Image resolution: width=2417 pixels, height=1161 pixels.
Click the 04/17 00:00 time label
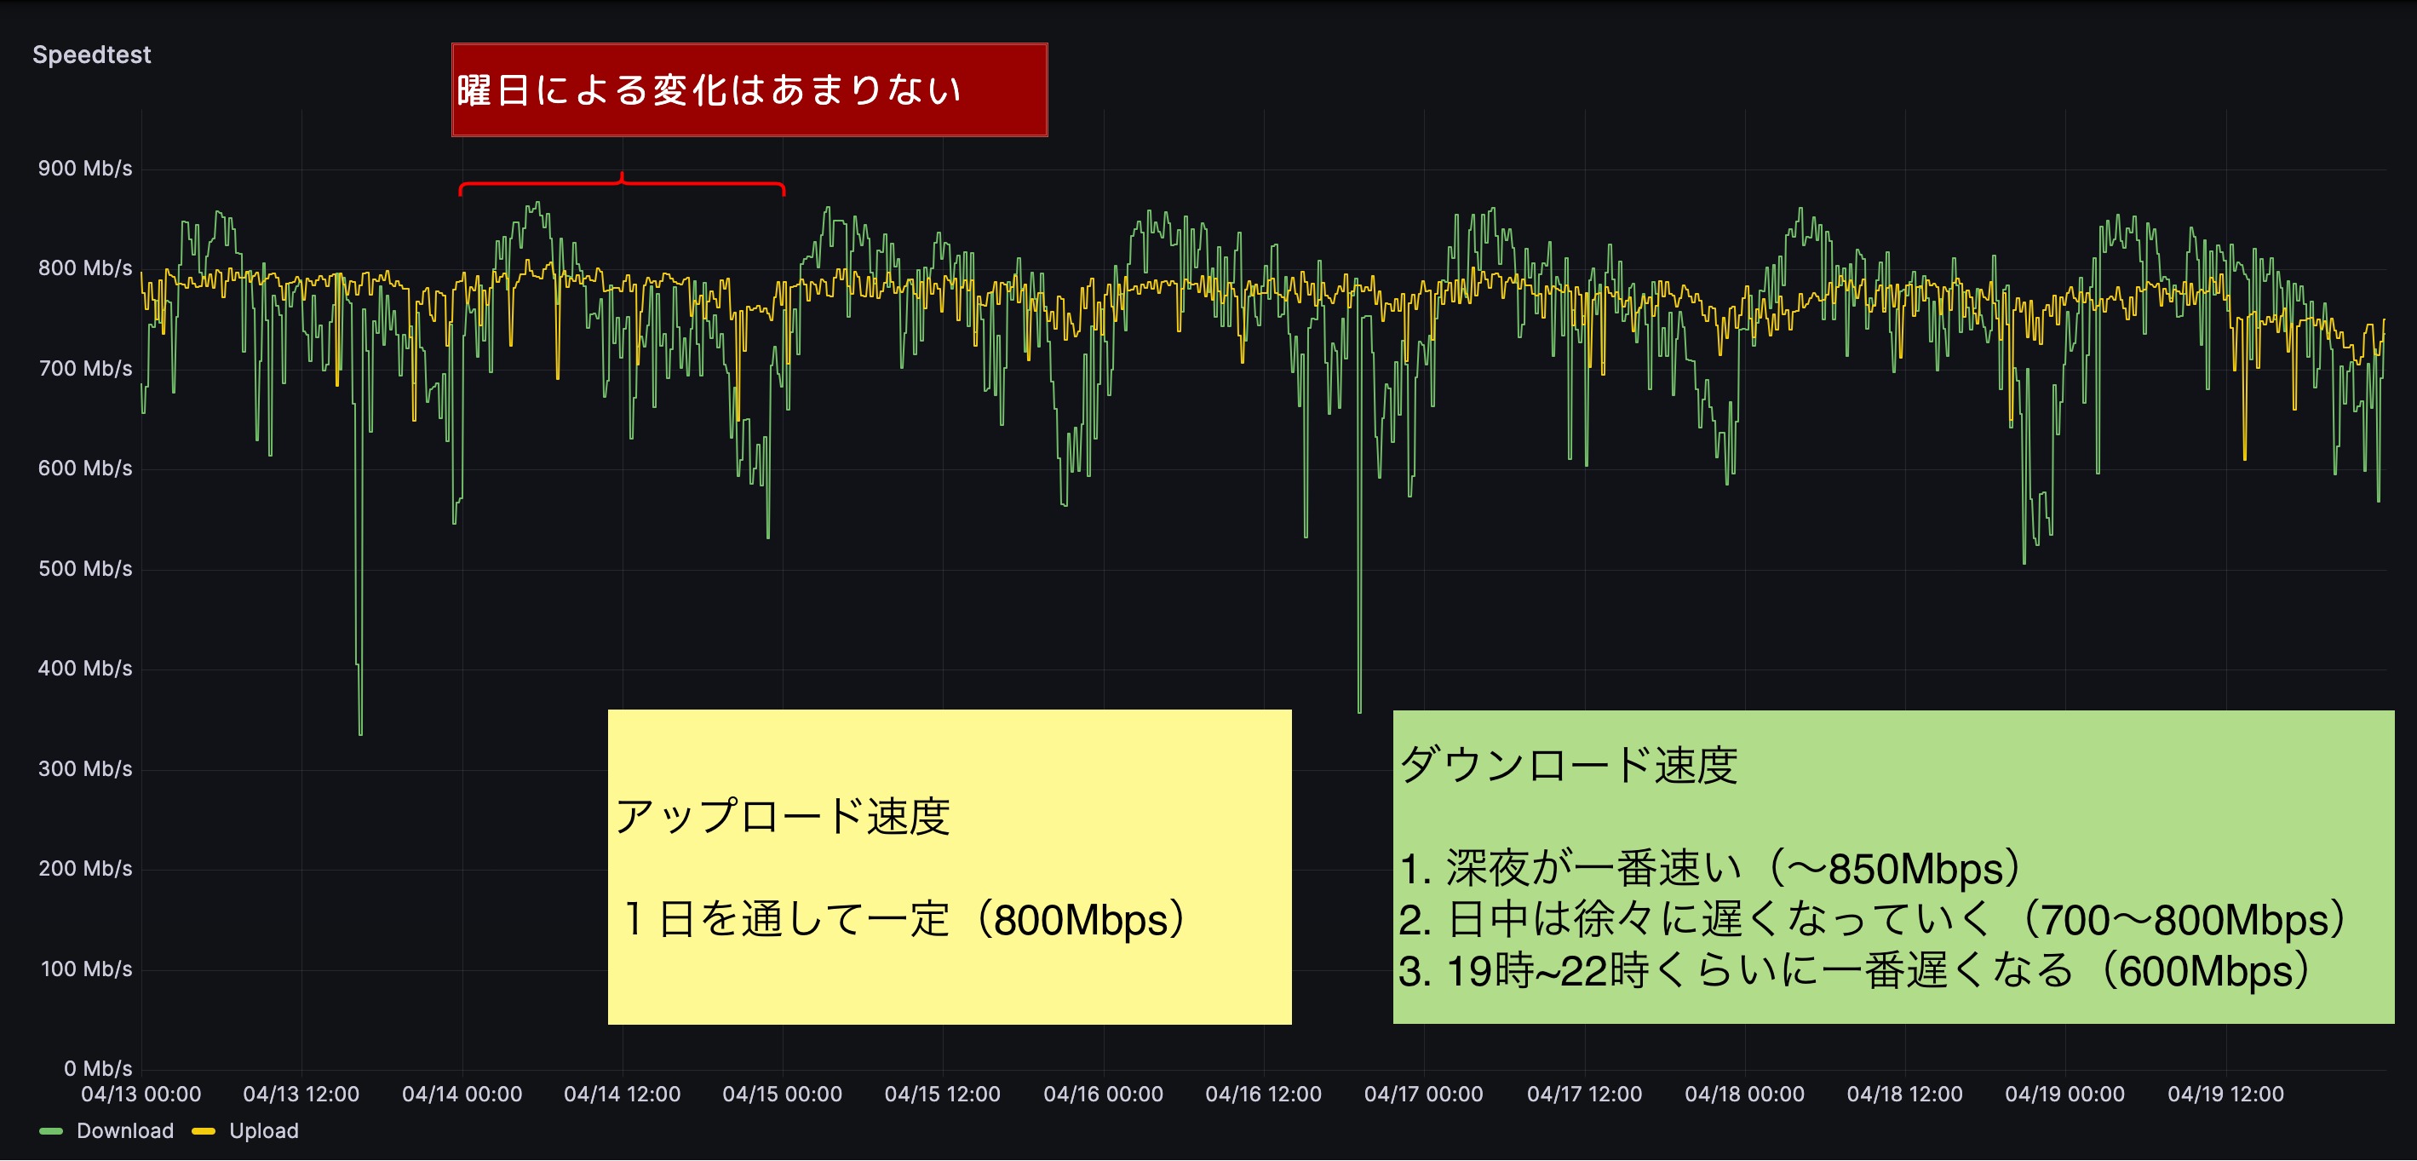(x=1423, y=1095)
